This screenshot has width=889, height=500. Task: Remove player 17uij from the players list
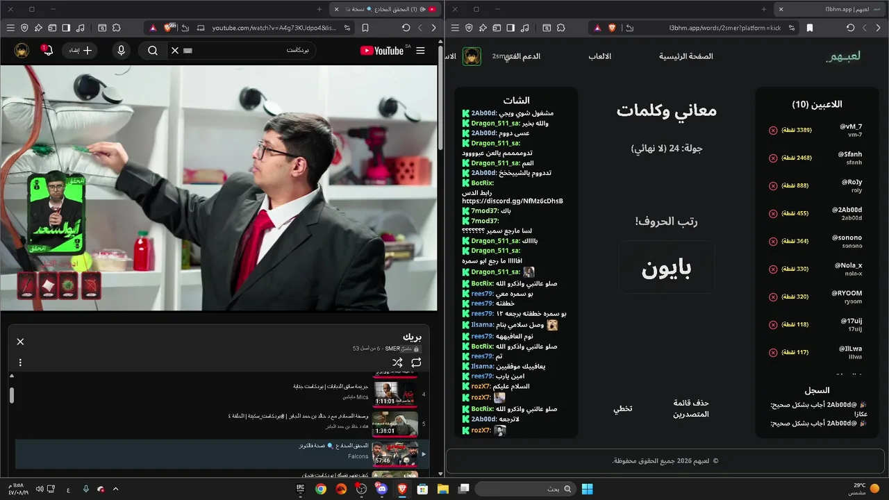[x=773, y=325]
